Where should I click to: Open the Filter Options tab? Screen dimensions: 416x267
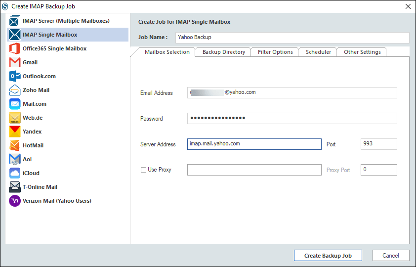(275, 52)
